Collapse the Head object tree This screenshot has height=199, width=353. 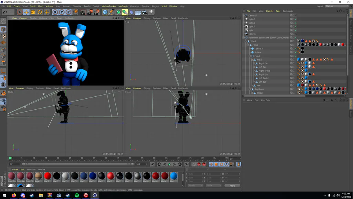(x=250, y=56)
